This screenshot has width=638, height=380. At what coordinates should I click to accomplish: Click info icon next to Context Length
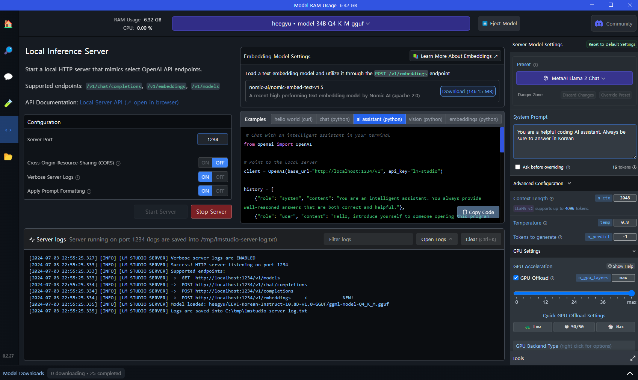(552, 199)
